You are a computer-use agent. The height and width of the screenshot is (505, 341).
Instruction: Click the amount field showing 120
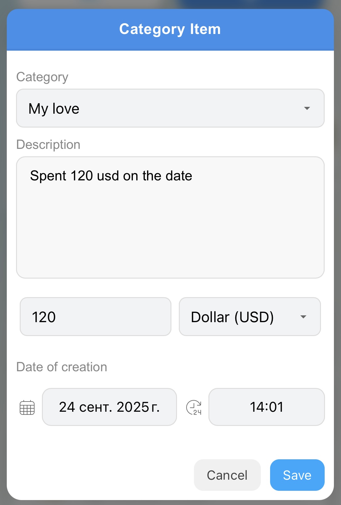(x=96, y=317)
